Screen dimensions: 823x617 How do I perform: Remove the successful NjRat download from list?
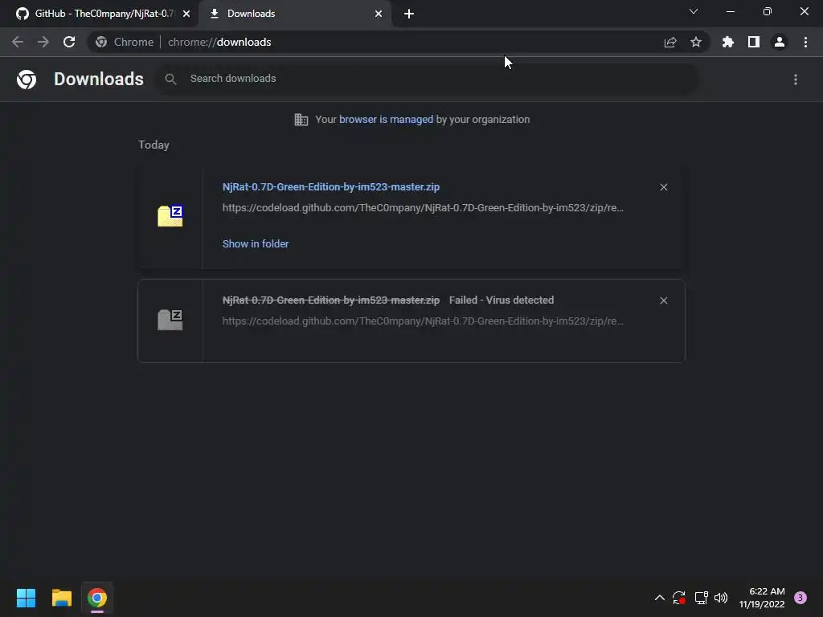pyautogui.click(x=663, y=187)
